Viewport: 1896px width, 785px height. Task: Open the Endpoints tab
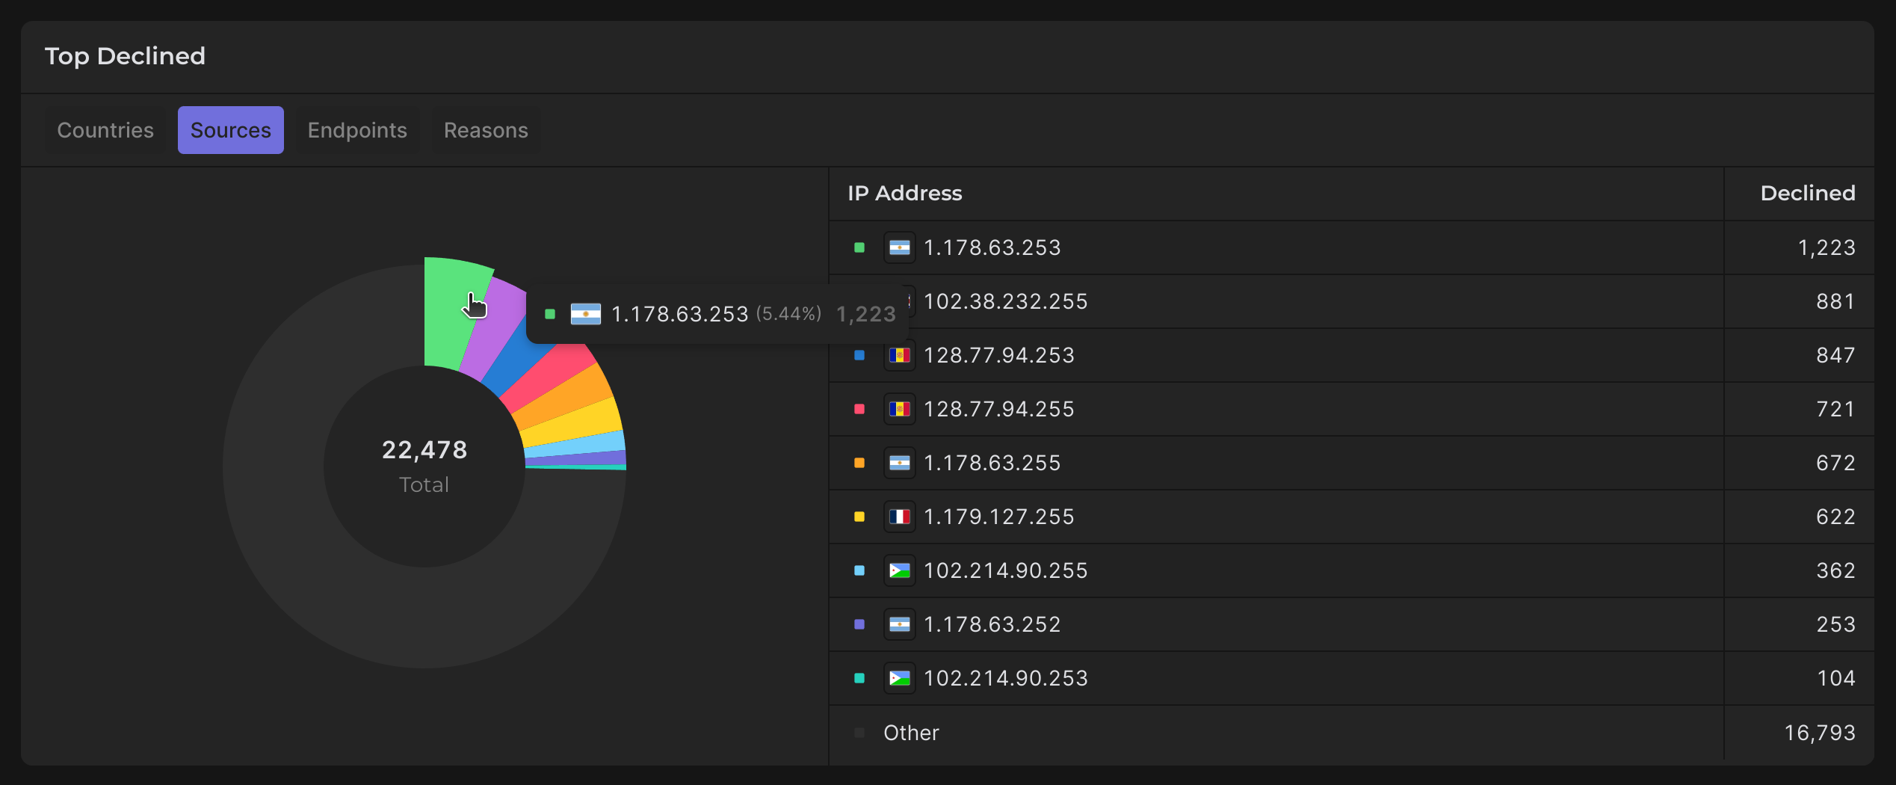pyautogui.click(x=357, y=130)
